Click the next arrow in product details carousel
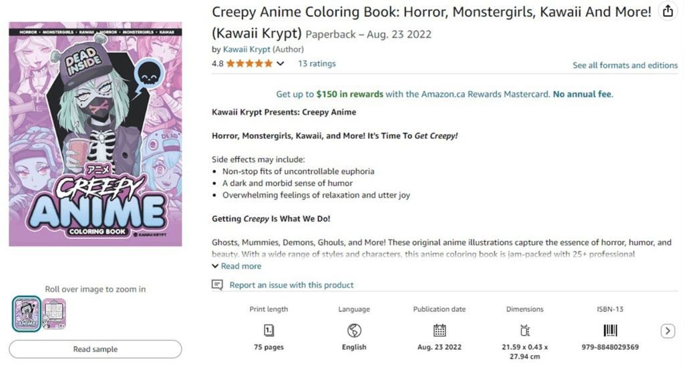 (667, 331)
